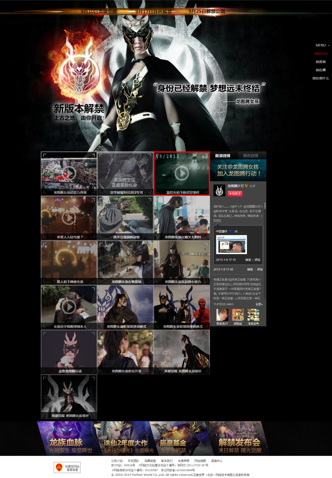Click play icon on 外星人入侵鸟巢 thumbnail
332x478 pixels.
click(x=69, y=218)
